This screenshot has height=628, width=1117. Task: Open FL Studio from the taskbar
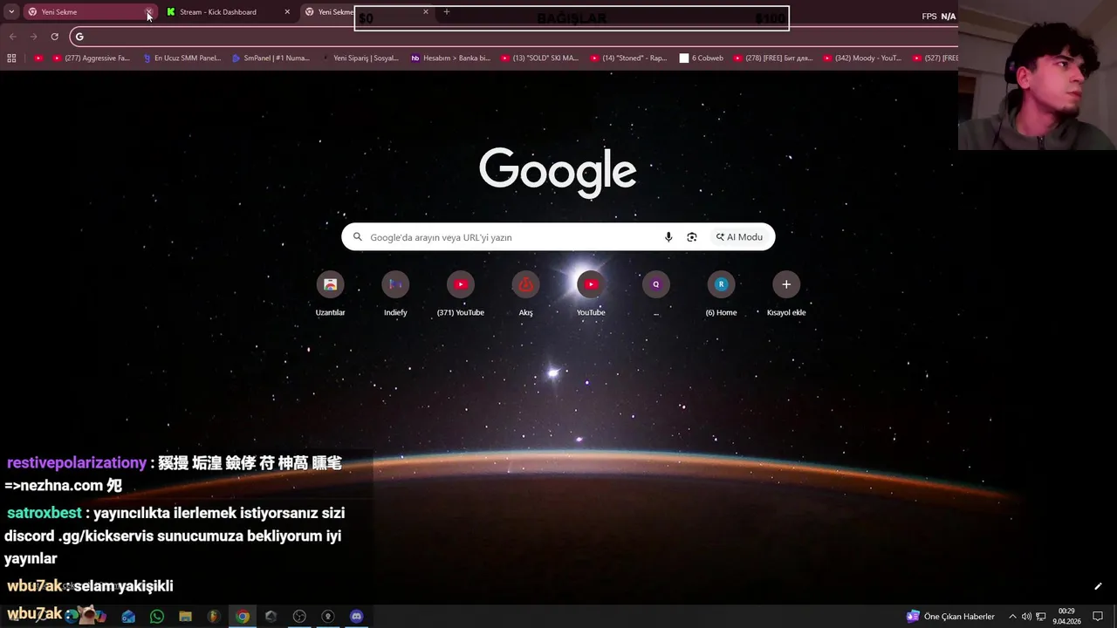click(213, 617)
